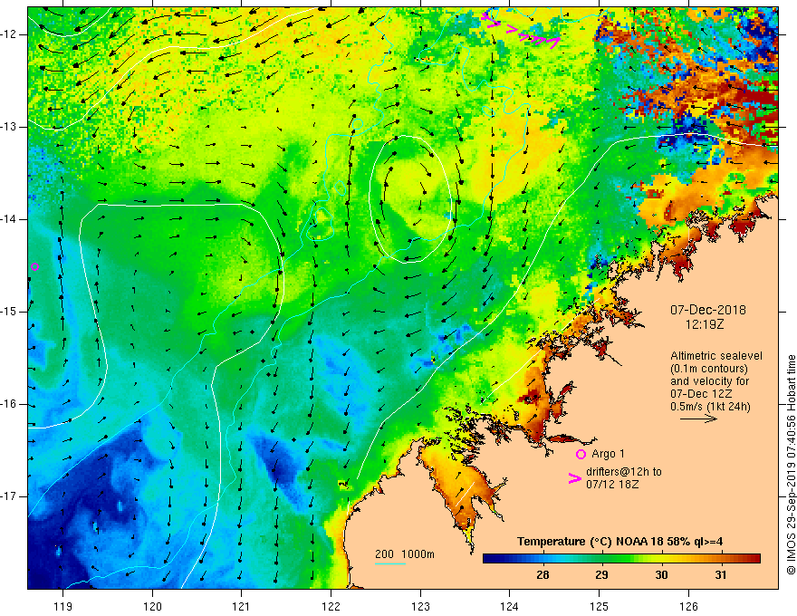Viewport: 797px width, 616px height.
Task: Click the latitude axis label -12
Action: coord(10,34)
